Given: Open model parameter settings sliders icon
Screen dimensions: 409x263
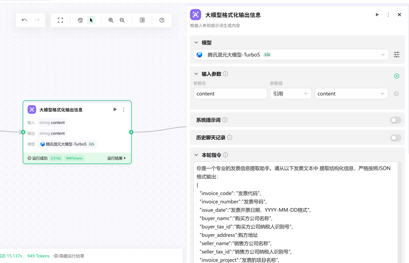Looking at the screenshot, I should coord(397,55).
